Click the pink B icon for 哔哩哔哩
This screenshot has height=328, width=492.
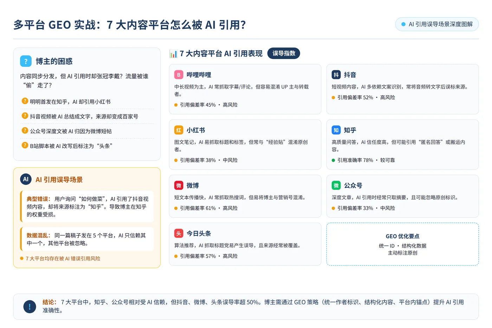pos(179,75)
